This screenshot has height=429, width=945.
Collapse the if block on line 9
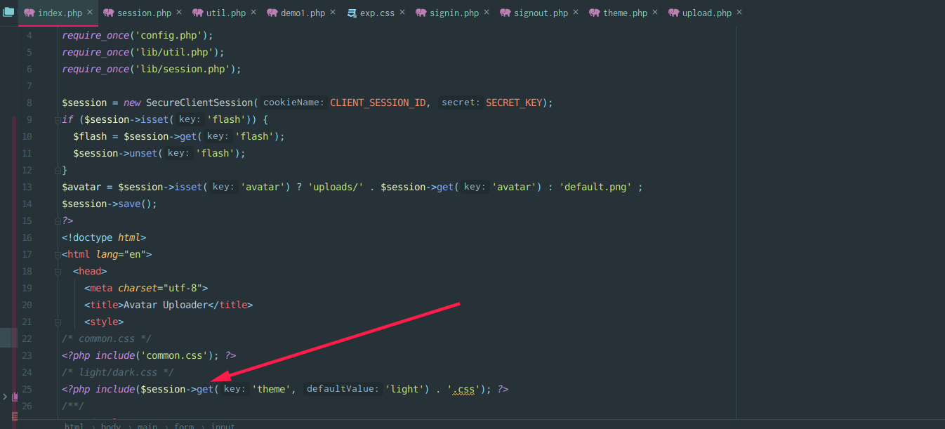pos(56,119)
